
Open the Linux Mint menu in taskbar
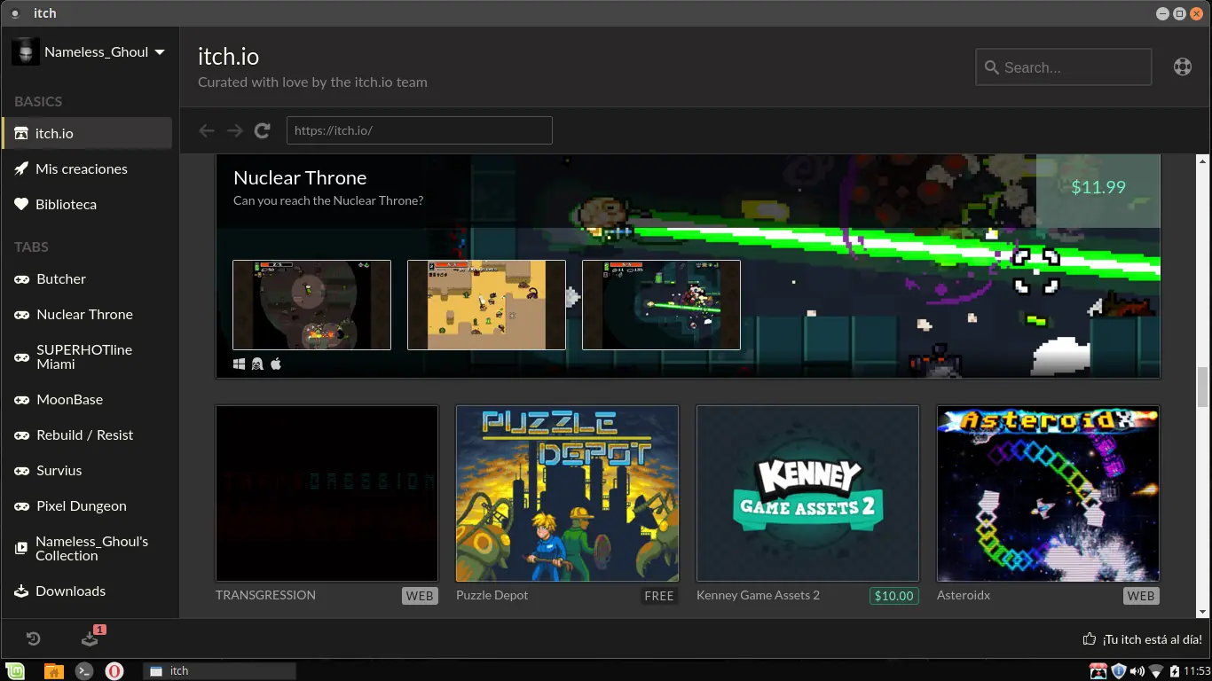[x=16, y=670]
